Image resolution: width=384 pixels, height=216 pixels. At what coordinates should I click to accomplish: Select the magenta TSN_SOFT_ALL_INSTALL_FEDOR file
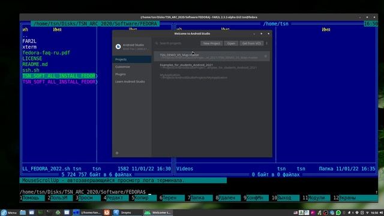coord(59,82)
